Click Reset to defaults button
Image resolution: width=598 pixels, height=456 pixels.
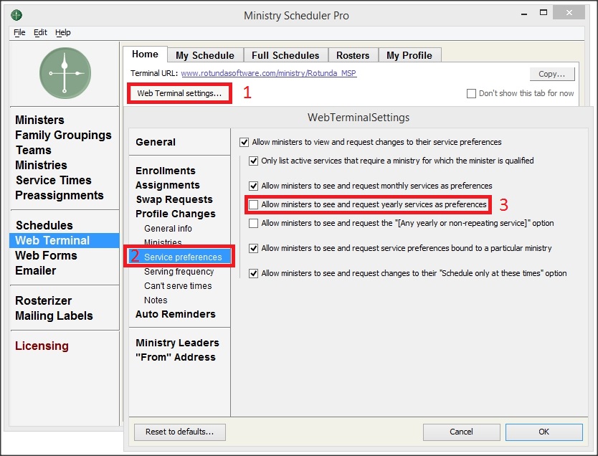click(179, 432)
